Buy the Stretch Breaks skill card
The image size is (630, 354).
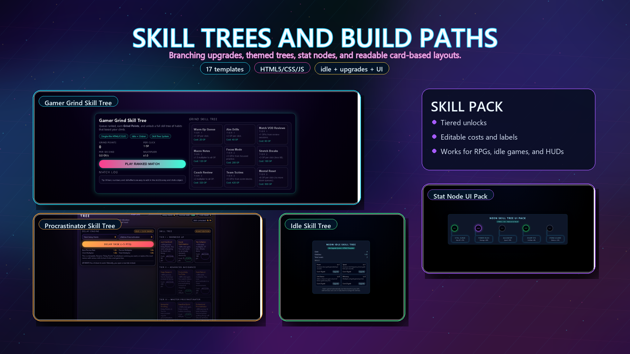click(272, 156)
